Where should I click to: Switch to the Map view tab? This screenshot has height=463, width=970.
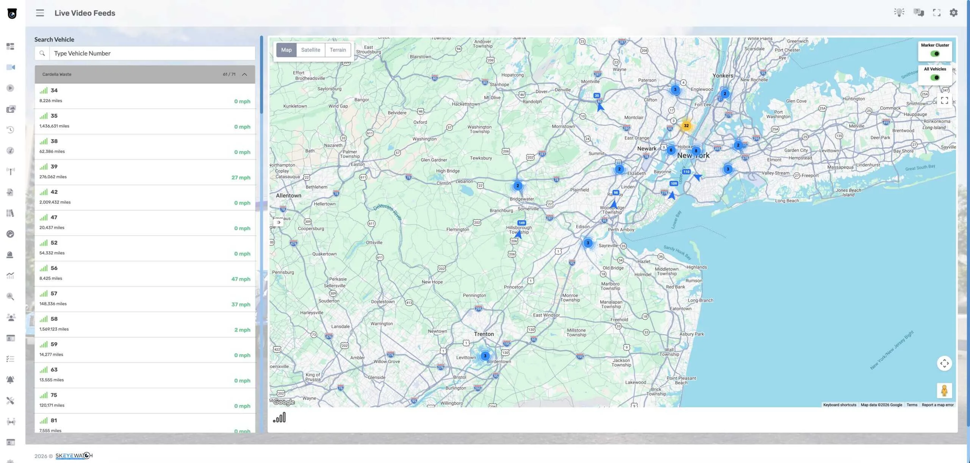coord(286,50)
